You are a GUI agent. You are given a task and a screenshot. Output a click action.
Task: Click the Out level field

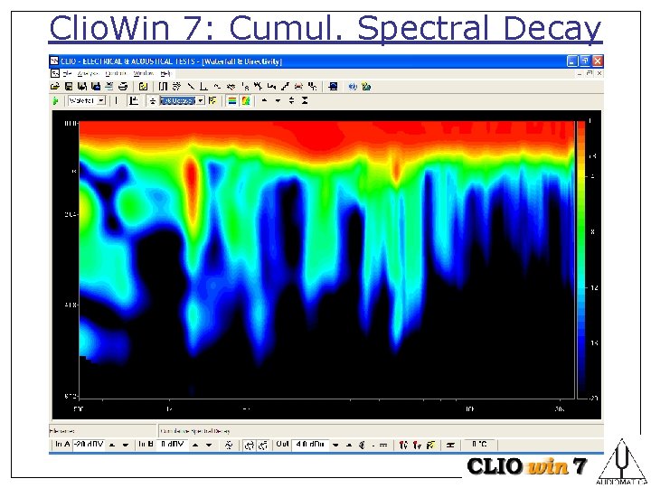click(310, 445)
